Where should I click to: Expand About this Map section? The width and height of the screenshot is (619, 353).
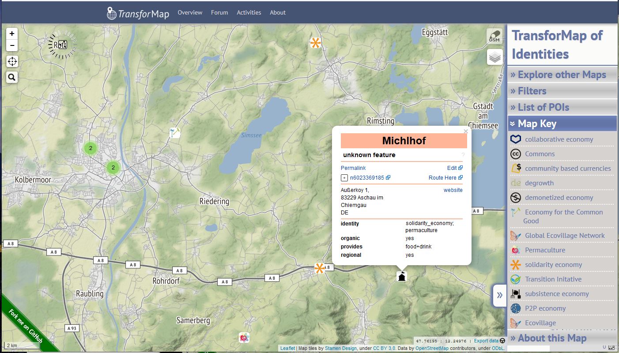562,338
